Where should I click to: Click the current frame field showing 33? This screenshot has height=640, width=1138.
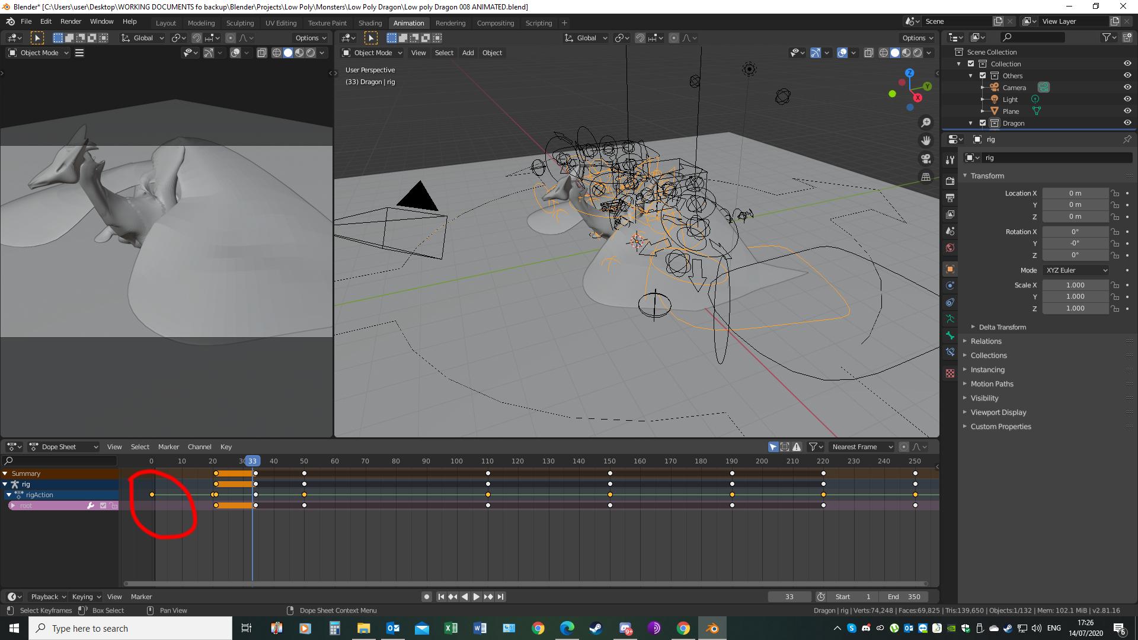(x=789, y=597)
